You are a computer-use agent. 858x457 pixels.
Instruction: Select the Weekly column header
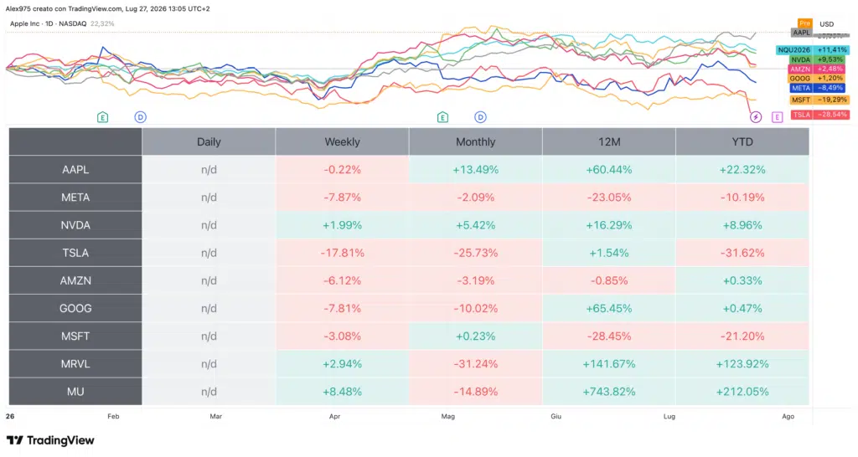coord(342,141)
